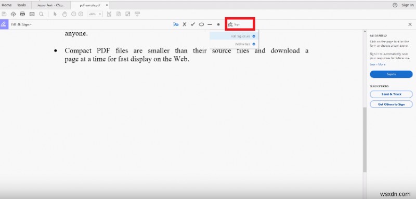Print the document with printer icon
416x199 pixels.
click(x=22, y=14)
